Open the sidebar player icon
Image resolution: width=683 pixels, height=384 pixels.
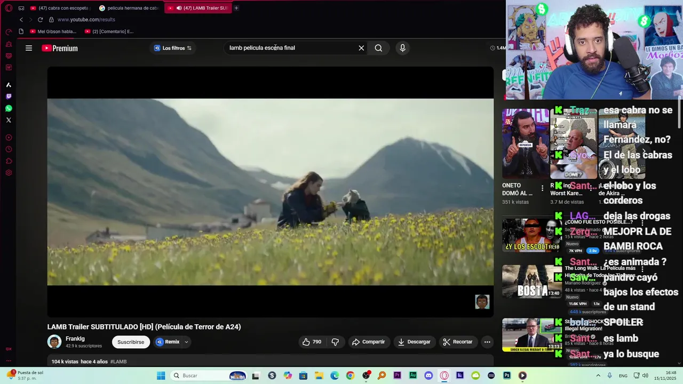point(9,138)
